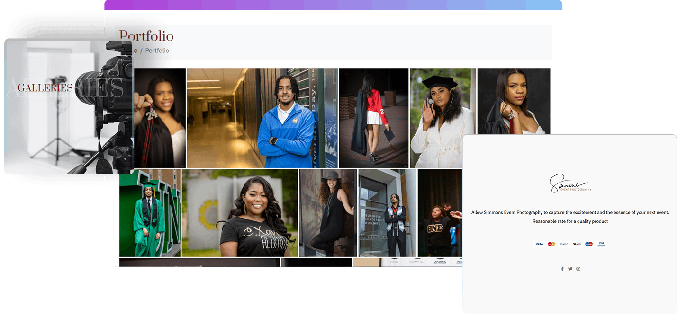The width and height of the screenshot is (677, 314).
Task: Open photo of woman wearing wide-brim hat
Action: (328, 213)
